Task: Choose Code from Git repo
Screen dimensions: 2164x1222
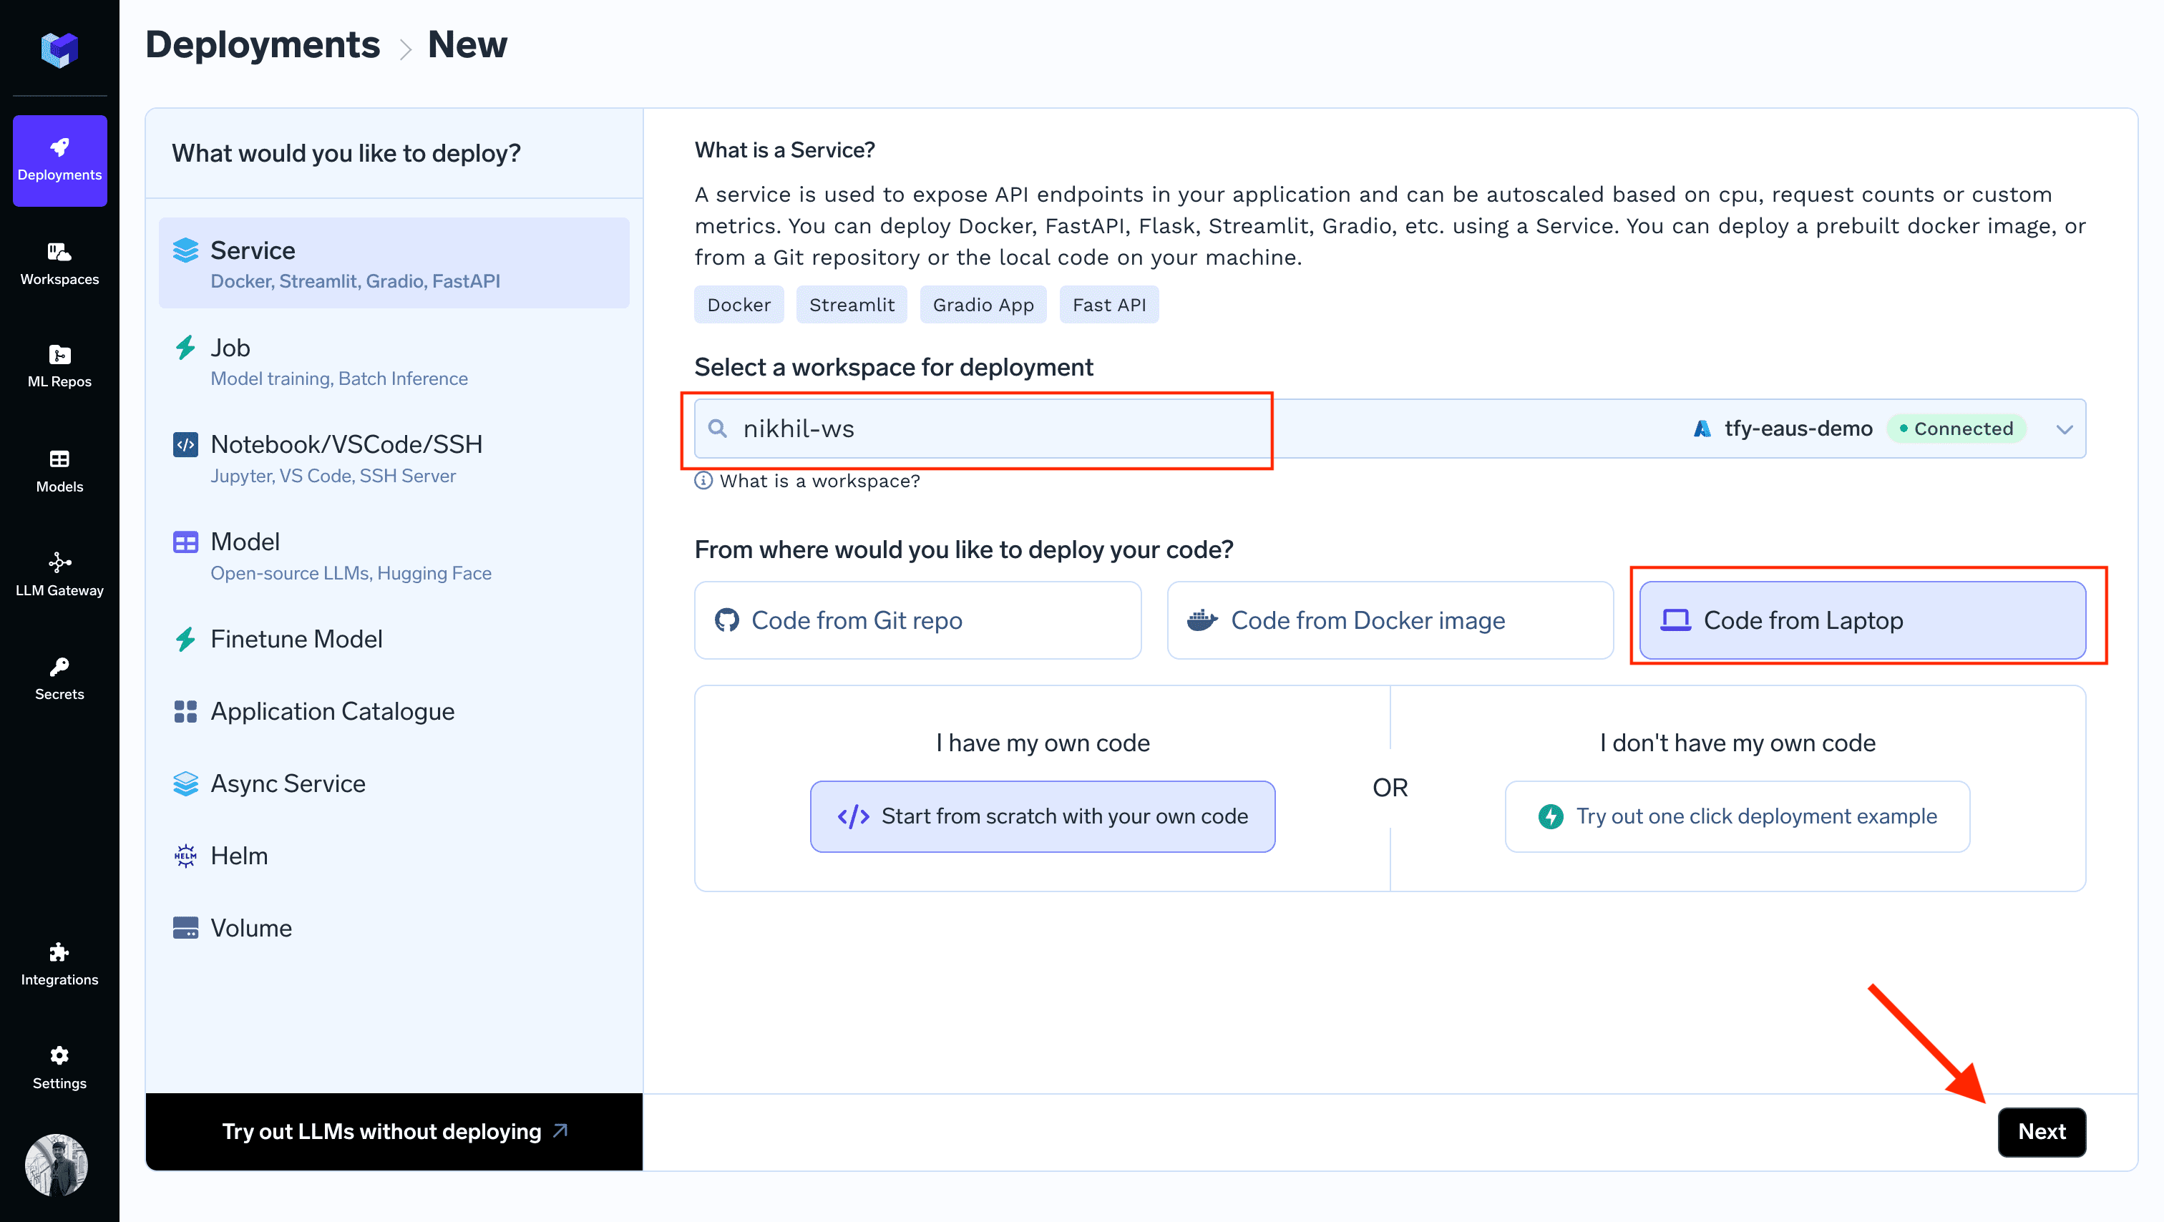Action: (x=917, y=620)
